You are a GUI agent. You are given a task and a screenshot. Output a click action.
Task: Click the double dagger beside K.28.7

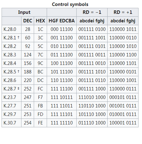point(18,88)
